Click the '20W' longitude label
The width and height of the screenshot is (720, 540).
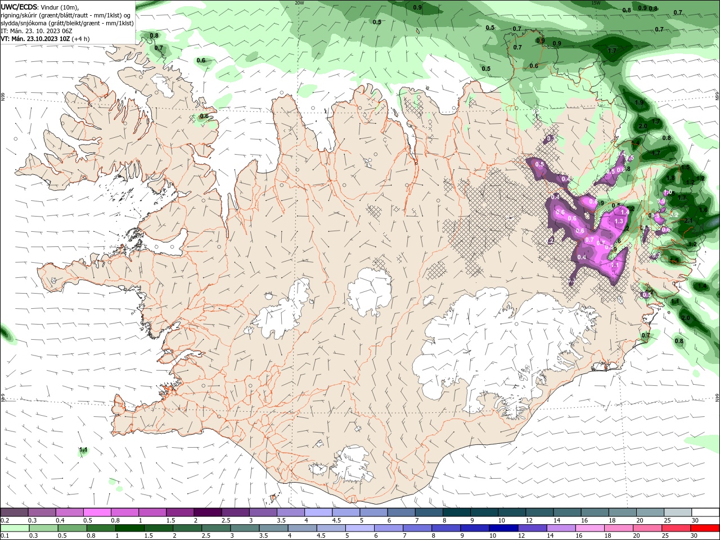[299, 3]
